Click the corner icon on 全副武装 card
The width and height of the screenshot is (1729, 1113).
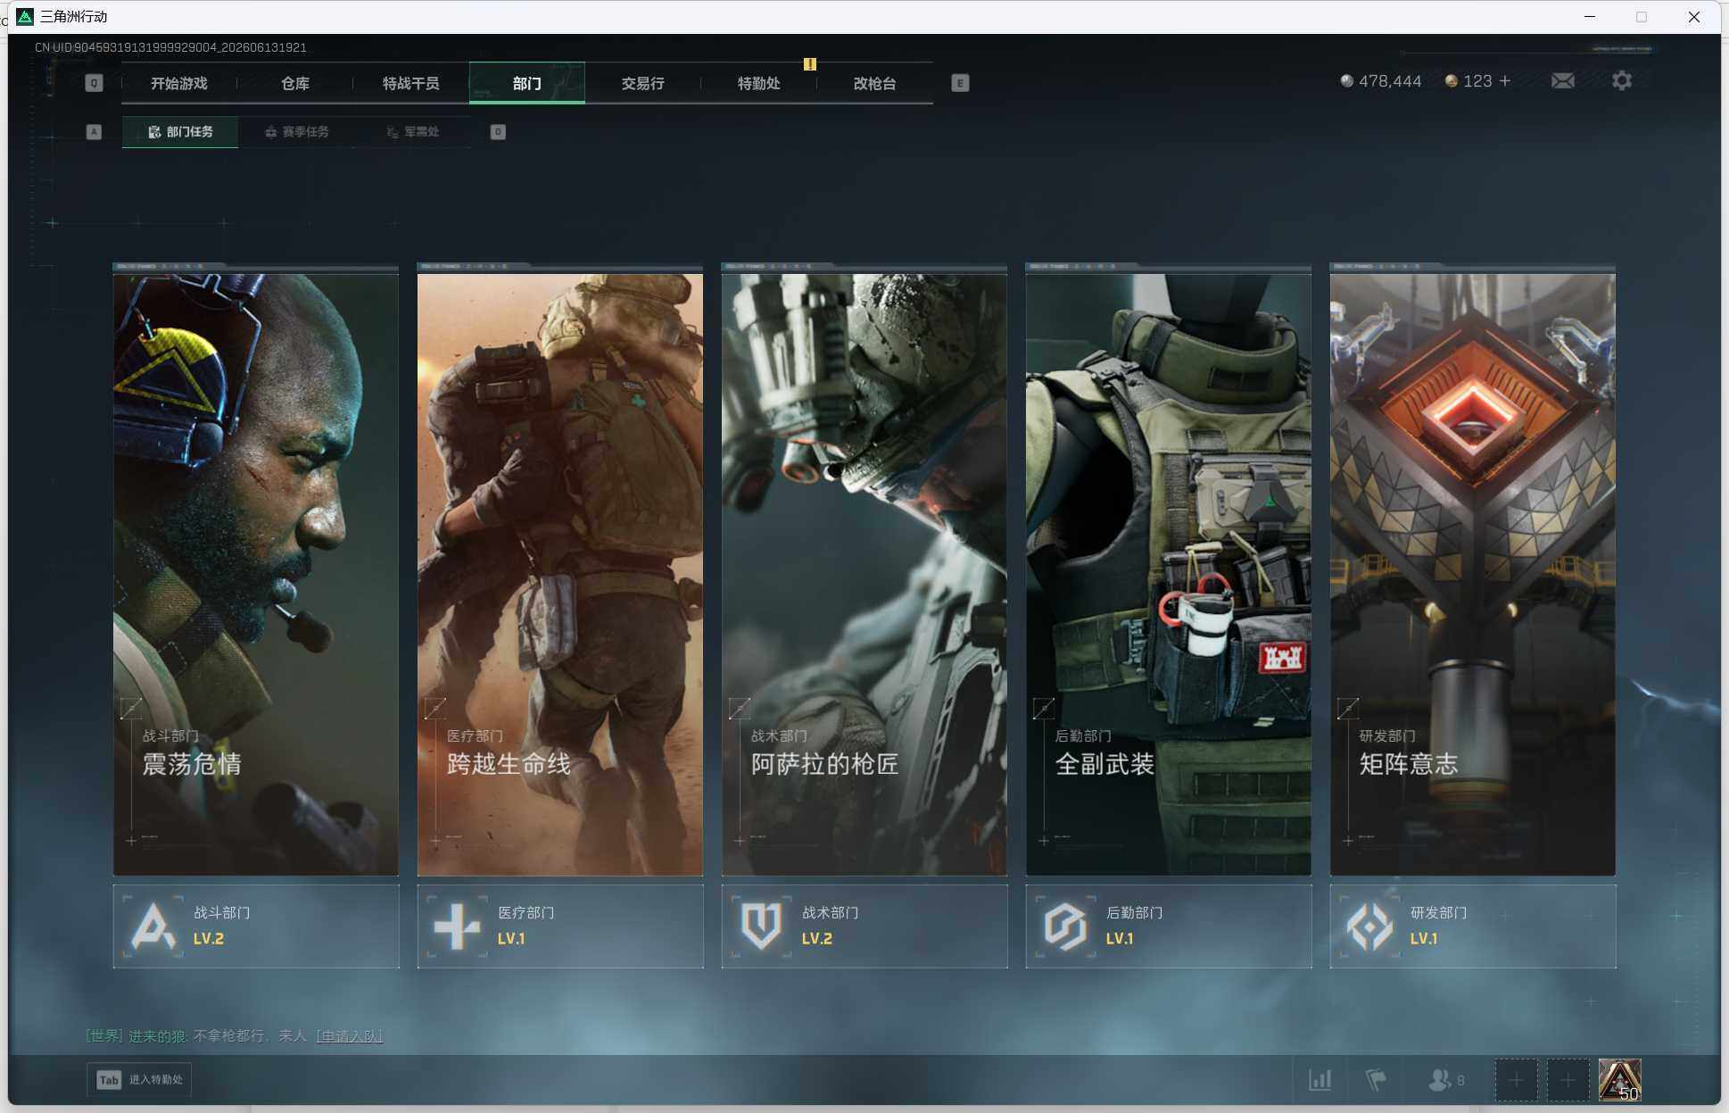pyautogui.click(x=1044, y=709)
